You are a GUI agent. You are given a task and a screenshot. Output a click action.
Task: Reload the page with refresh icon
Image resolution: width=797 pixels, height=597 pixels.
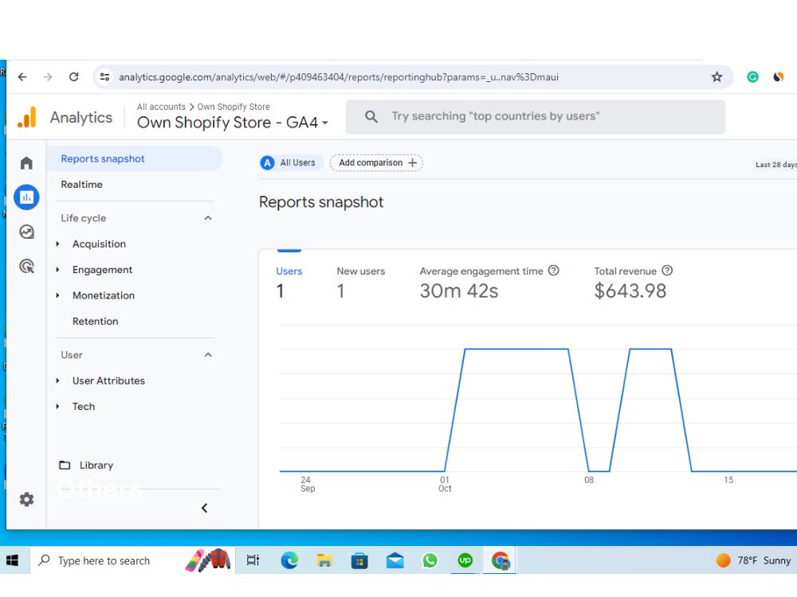click(73, 76)
